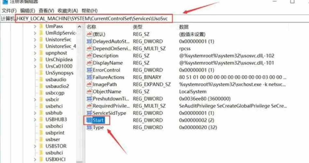
Task: Click the UrsSynopsys folder icon
Action: [41, 73]
